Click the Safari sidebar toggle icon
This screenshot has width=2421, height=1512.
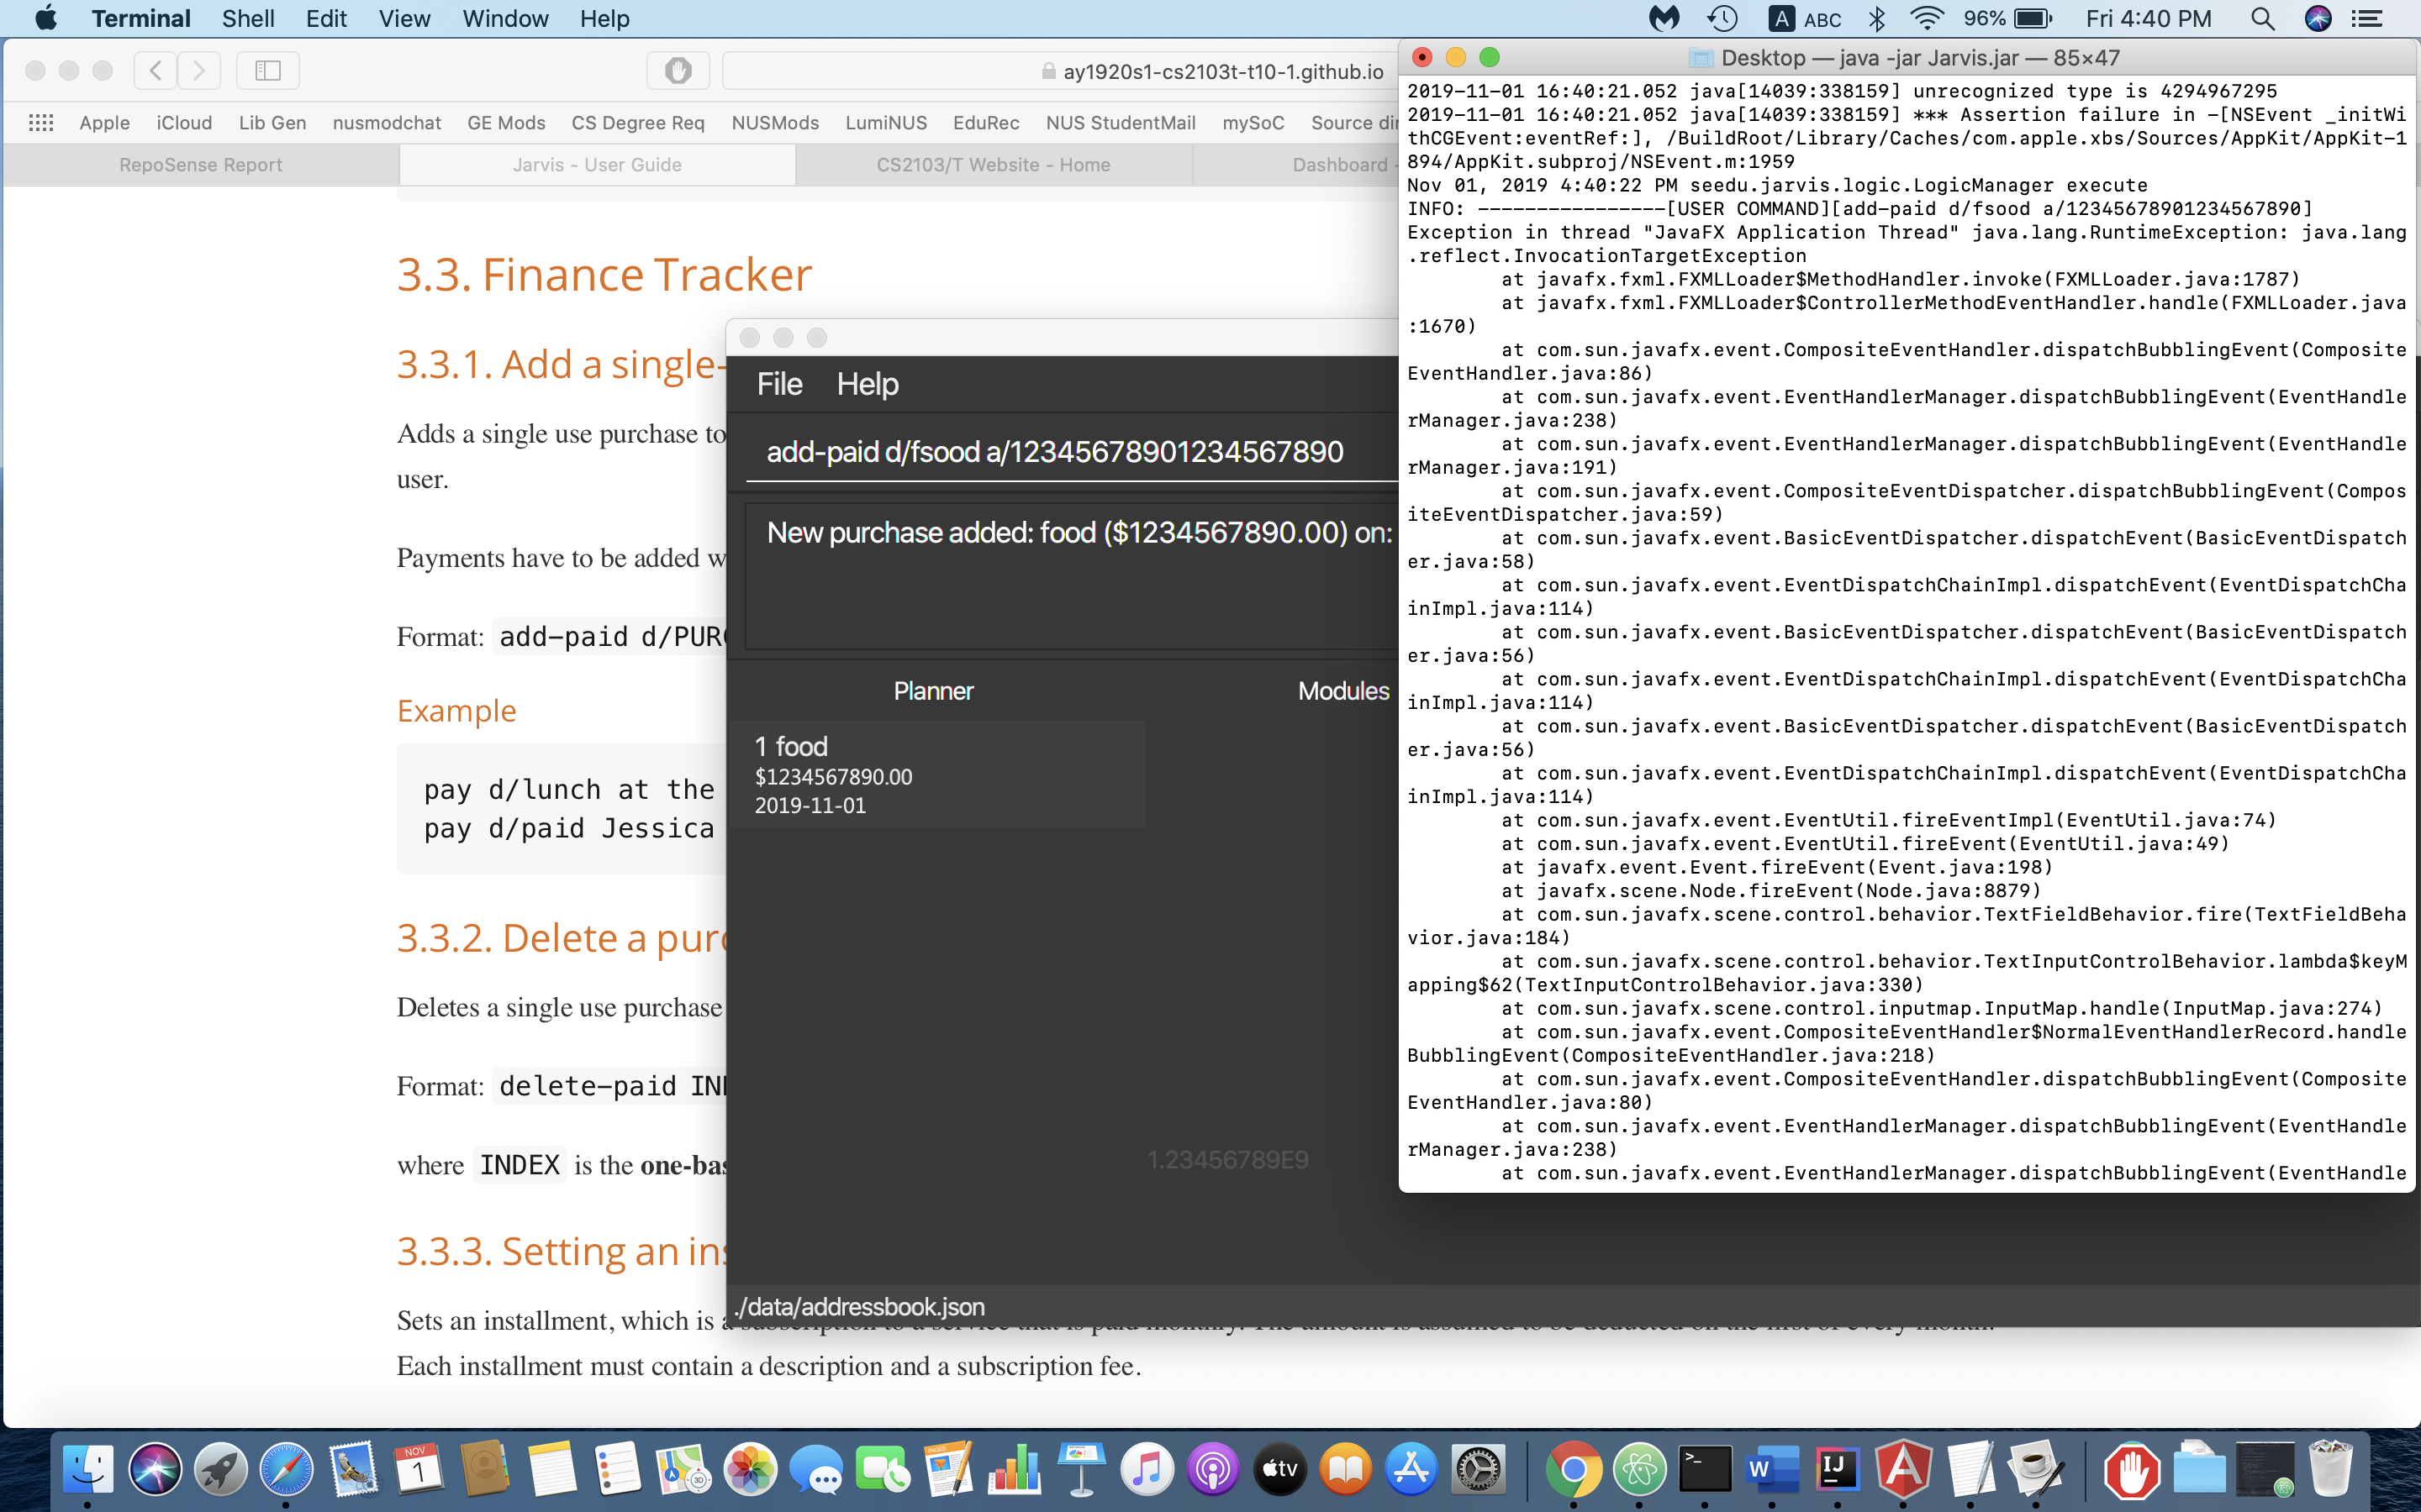pos(267,70)
